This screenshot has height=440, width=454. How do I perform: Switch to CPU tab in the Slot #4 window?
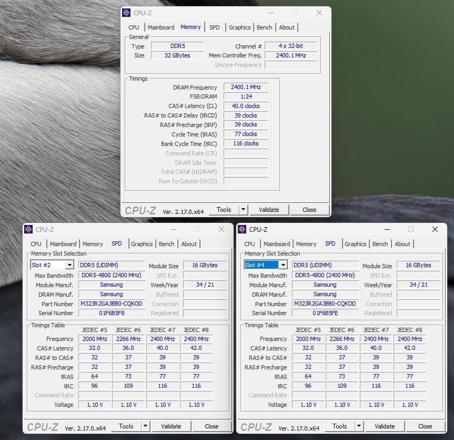pyautogui.click(x=249, y=244)
